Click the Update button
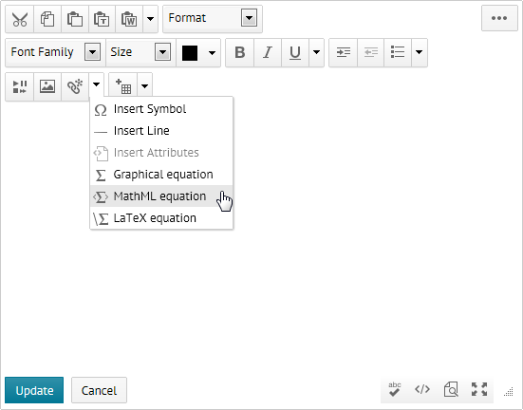The image size is (523, 410). tap(34, 390)
